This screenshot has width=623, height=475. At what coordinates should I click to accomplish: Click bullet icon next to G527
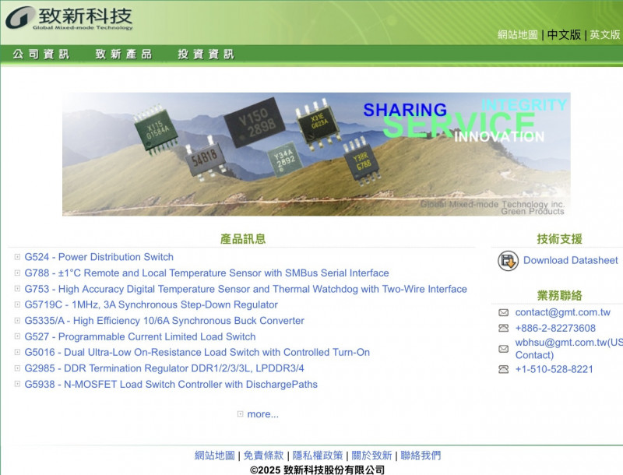(17, 336)
